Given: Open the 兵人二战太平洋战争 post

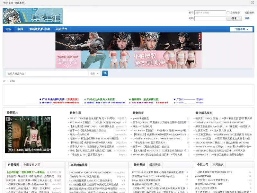Looking at the screenshot, I should click(206, 188).
